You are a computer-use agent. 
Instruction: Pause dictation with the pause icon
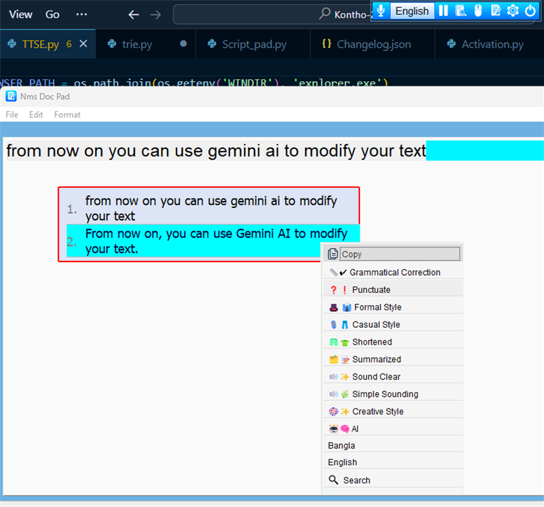443,11
